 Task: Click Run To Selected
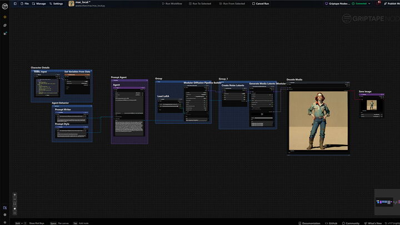click(200, 3)
